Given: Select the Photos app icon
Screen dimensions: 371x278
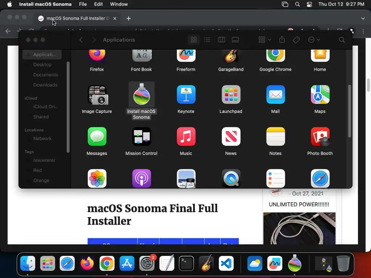Looking at the screenshot, I should [x=97, y=178].
